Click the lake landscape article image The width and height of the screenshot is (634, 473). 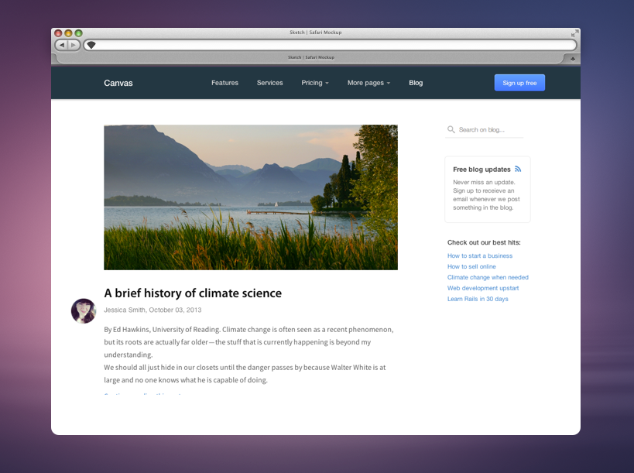coord(251,197)
